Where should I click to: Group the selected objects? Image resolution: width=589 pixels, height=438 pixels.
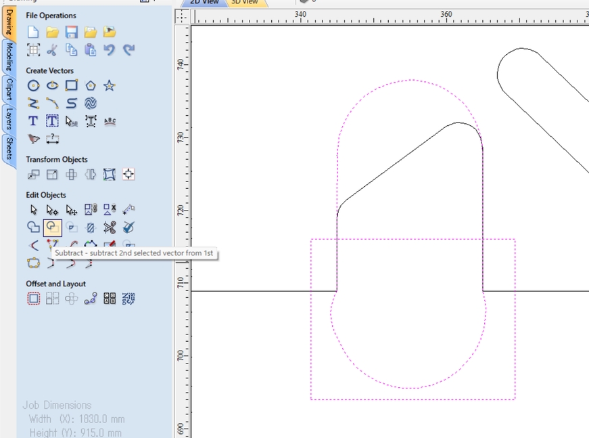(x=91, y=209)
